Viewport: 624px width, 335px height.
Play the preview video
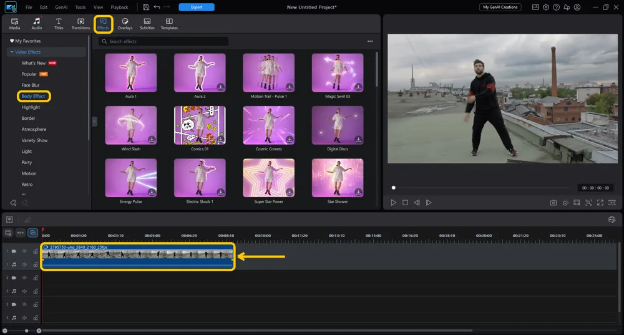(393, 203)
